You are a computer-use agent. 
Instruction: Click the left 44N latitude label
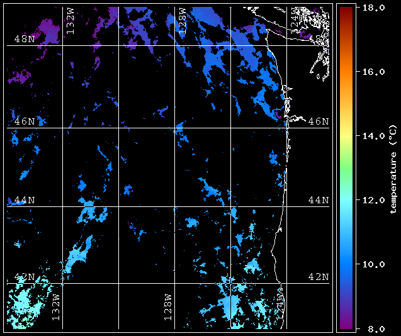click(25, 200)
